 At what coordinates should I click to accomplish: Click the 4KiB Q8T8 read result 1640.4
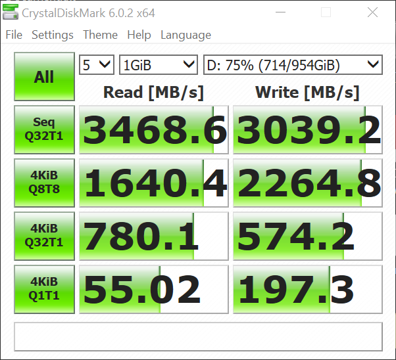pyautogui.click(x=154, y=183)
